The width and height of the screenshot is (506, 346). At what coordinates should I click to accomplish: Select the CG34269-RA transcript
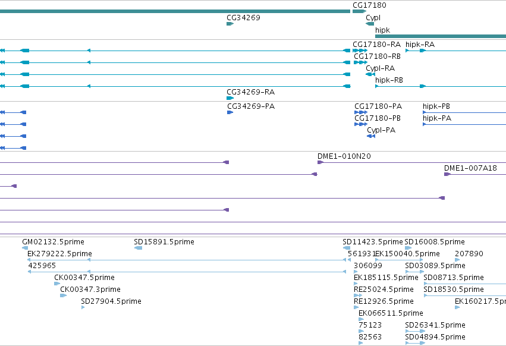coord(230,98)
